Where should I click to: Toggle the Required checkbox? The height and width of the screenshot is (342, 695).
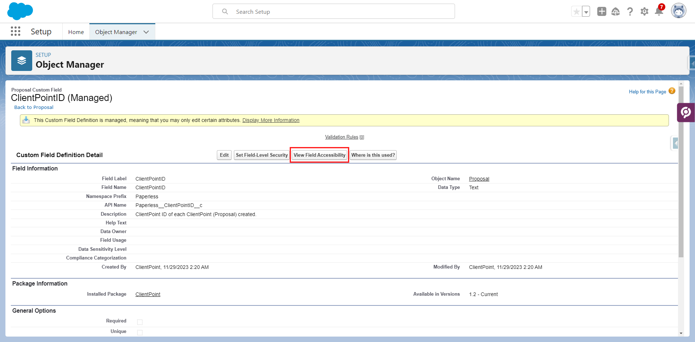click(140, 322)
